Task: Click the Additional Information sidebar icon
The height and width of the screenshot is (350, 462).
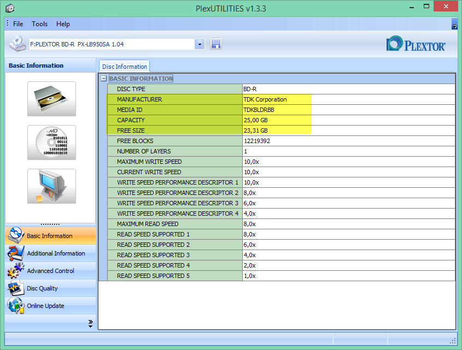Action: [x=16, y=253]
